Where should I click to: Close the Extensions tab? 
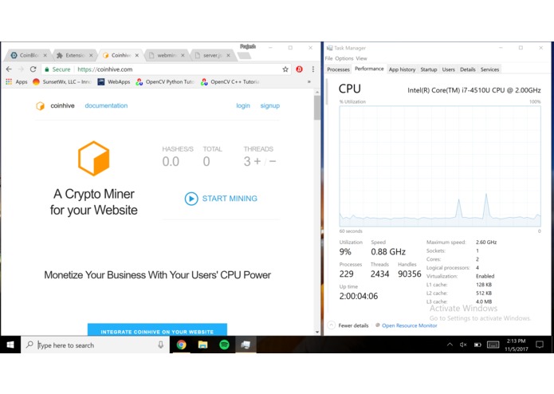(91, 56)
